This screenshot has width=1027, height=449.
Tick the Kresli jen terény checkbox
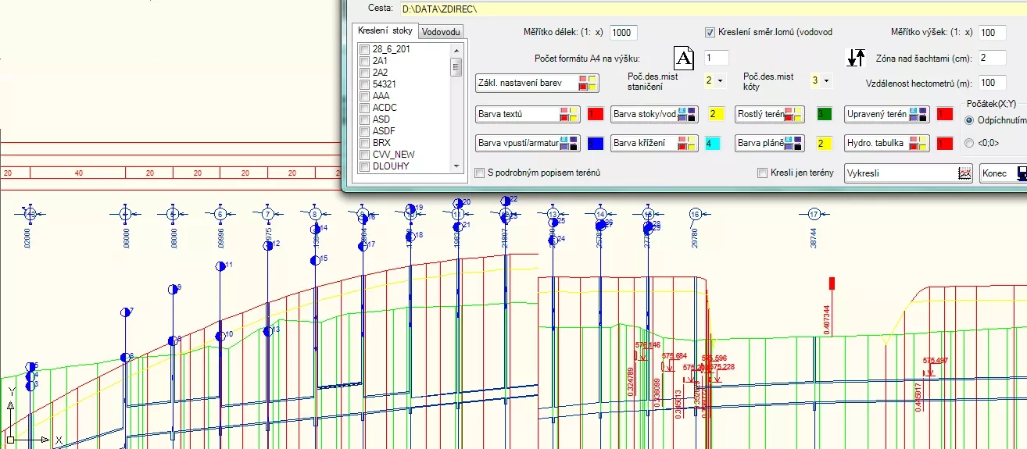coord(763,173)
